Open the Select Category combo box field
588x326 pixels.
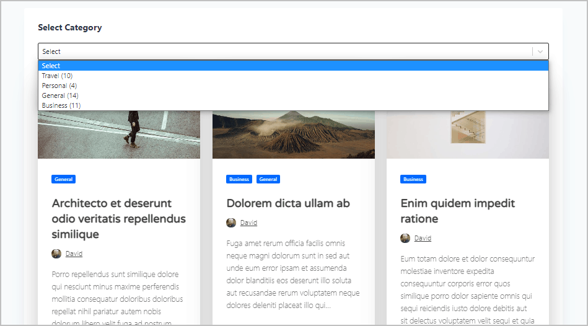point(285,51)
